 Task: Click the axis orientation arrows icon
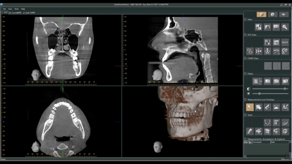[276, 51]
